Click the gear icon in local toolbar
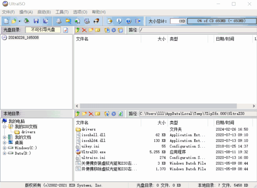 pyautogui.click(x=114, y=114)
